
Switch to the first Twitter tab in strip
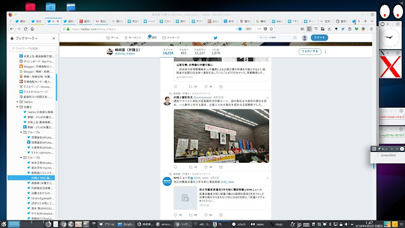pos(21,21)
